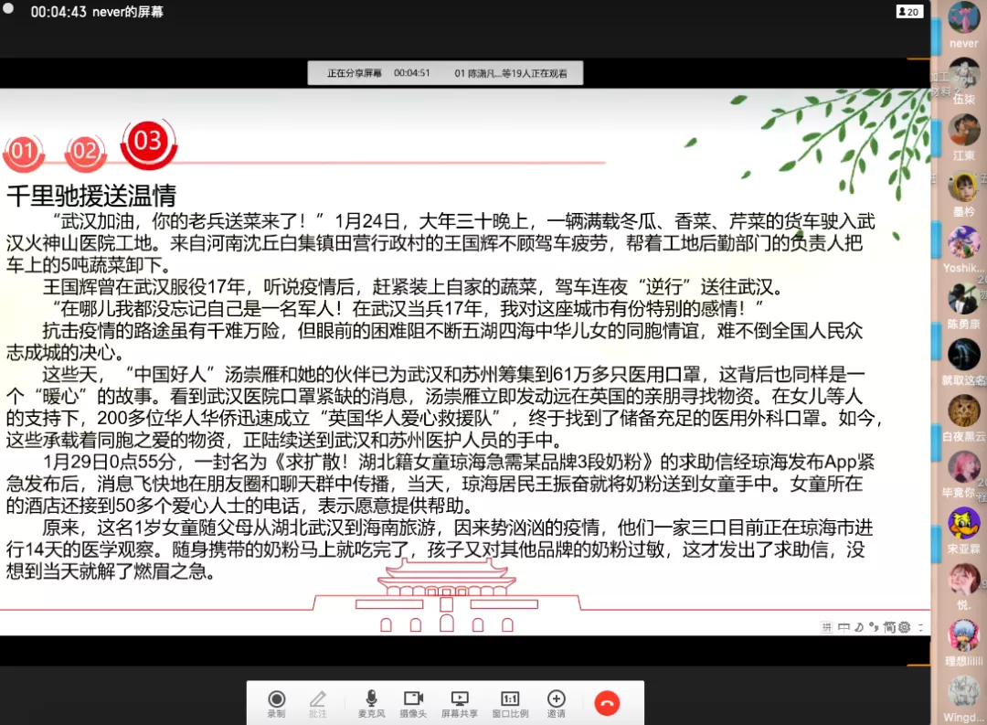The height and width of the screenshot is (725, 987).
Task: Select slide section marker 03
Action: tap(148, 141)
